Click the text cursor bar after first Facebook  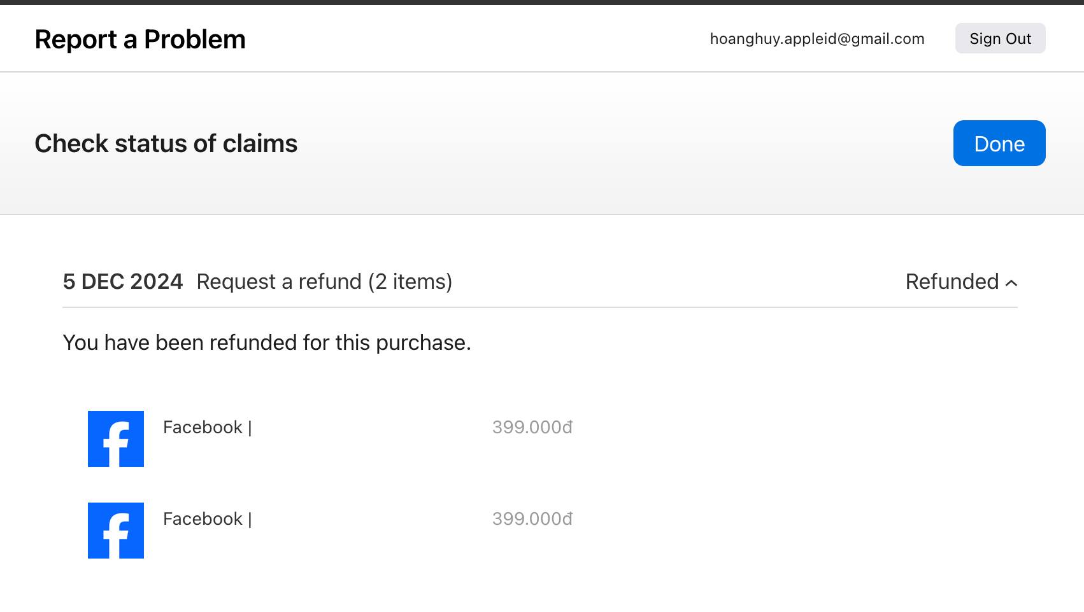[x=250, y=428]
